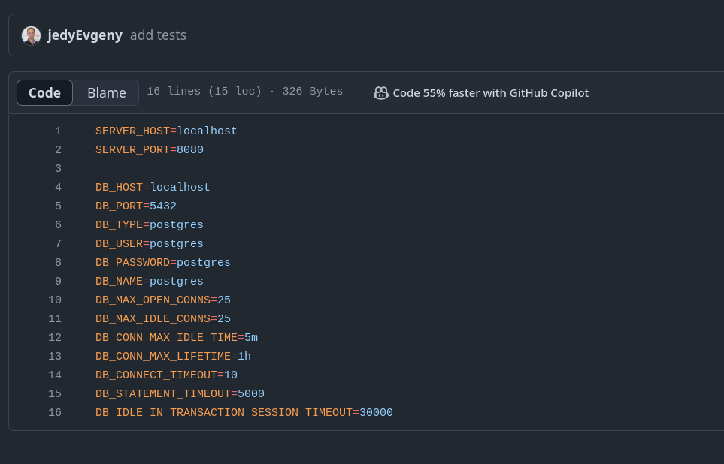Select line number 1
724x464 pixels.
click(58, 131)
